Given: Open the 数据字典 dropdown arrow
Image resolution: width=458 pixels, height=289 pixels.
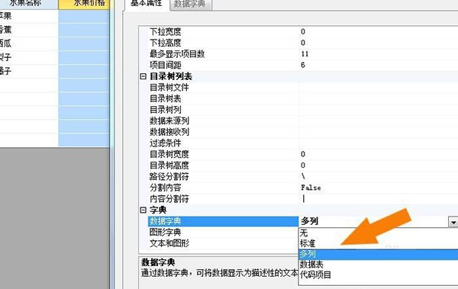Looking at the screenshot, I should (x=453, y=222).
